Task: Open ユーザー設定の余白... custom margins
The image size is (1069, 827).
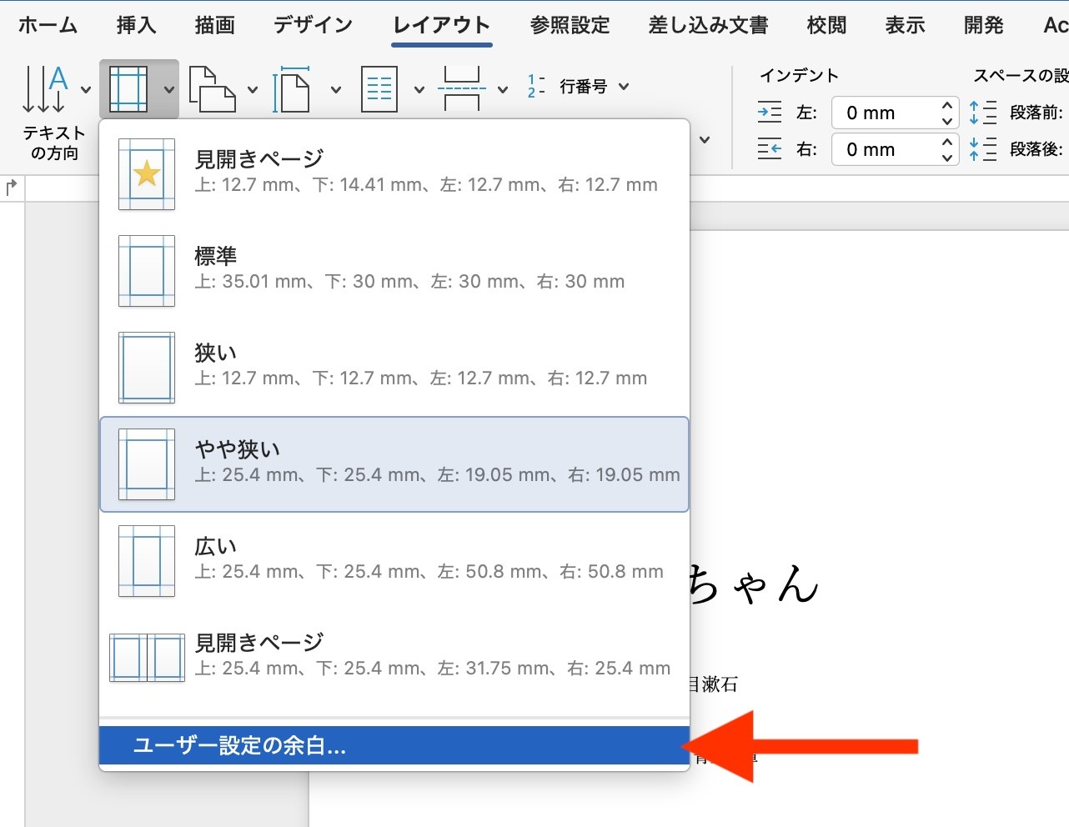Action: coord(394,745)
